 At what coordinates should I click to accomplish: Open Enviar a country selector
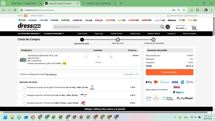click(24, 16)
